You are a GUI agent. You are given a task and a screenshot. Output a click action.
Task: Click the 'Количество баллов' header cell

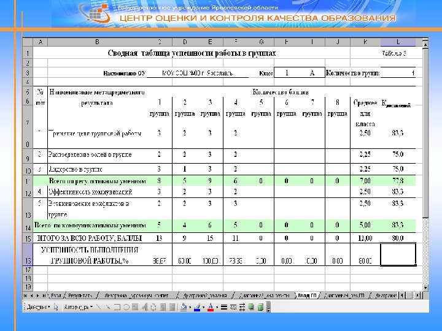281,92
